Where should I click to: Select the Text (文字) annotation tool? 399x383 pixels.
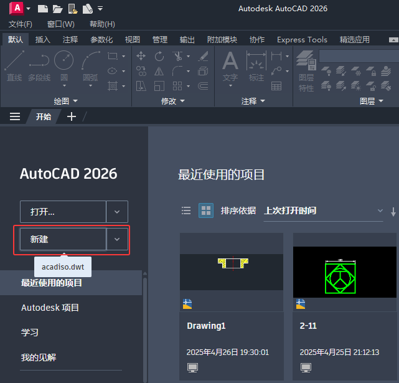[230, 67]
